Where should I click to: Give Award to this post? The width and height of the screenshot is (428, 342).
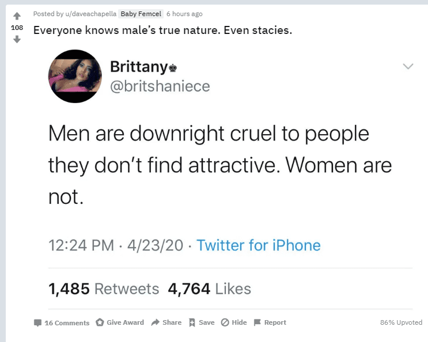coord(120,322)
